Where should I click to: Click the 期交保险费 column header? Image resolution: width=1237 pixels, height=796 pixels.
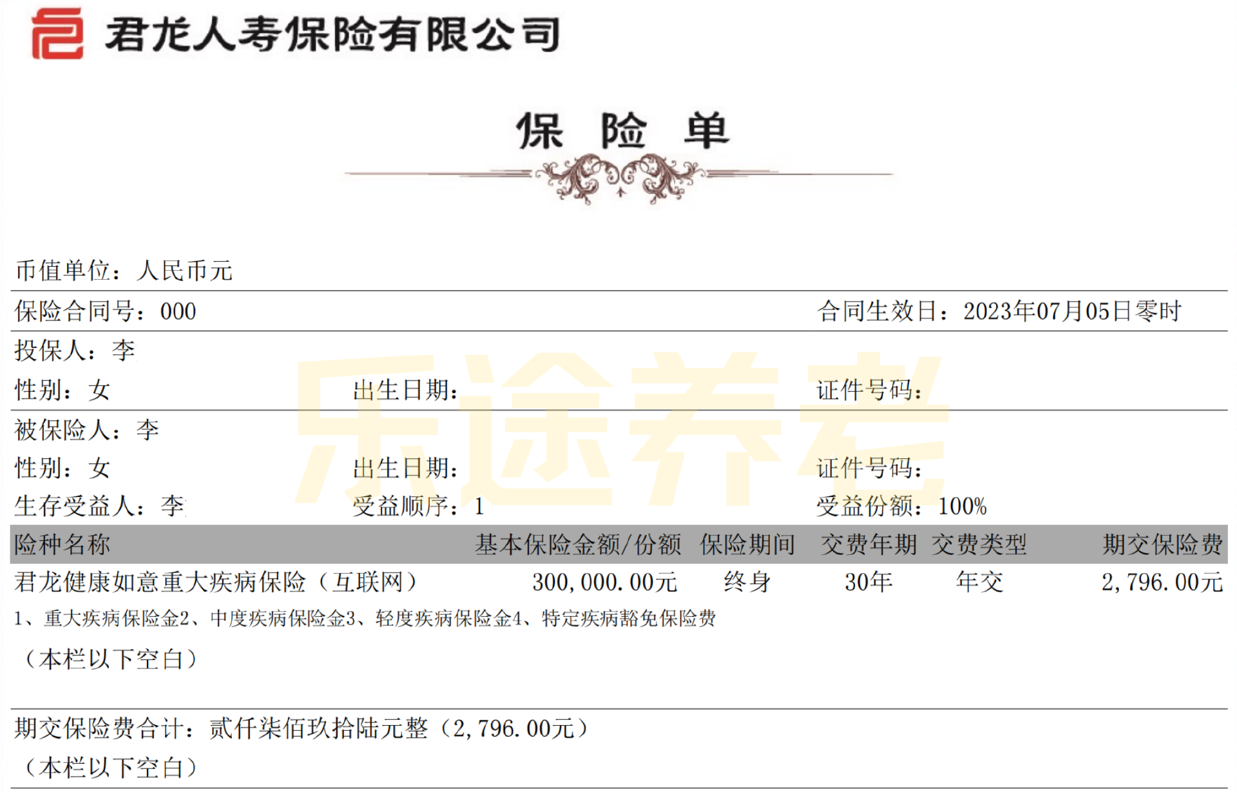[1163, 545]
